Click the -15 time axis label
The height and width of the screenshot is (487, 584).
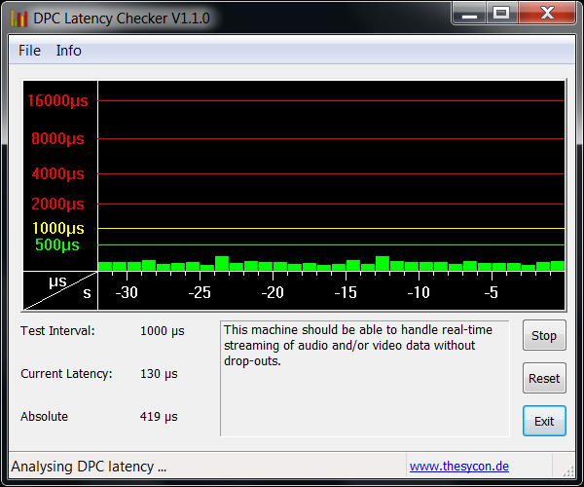pyautogui.click(x=346, y=292)
